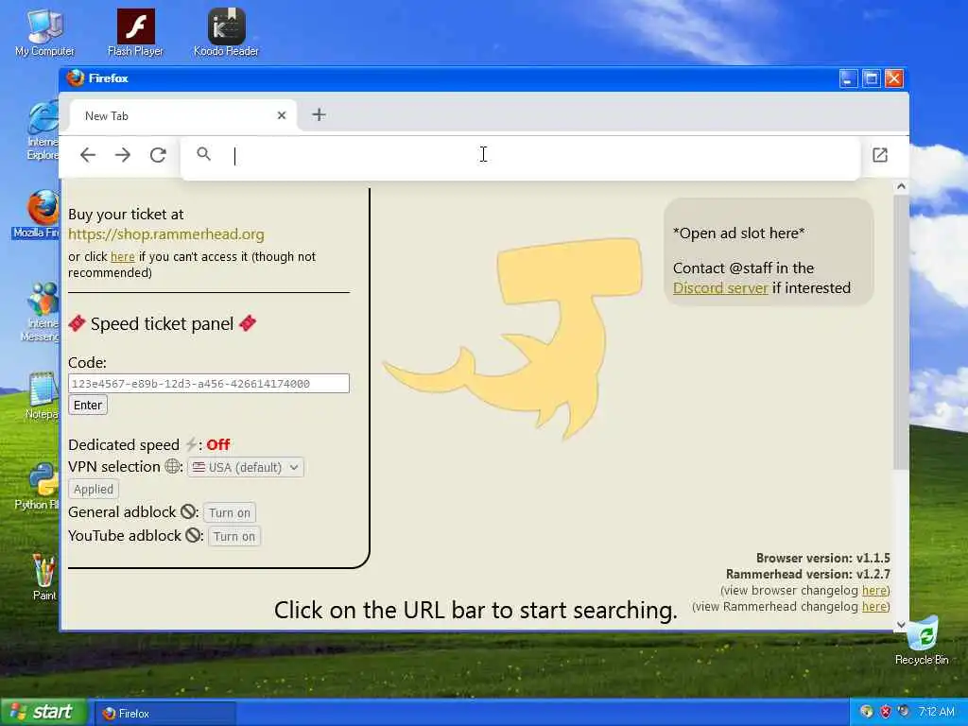
Task: Open the Discord server link
Action: [x=720, y=287]
